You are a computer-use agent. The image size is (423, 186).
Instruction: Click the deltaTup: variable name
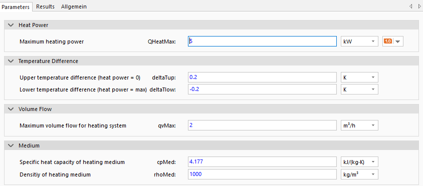[x=164, y=77]
